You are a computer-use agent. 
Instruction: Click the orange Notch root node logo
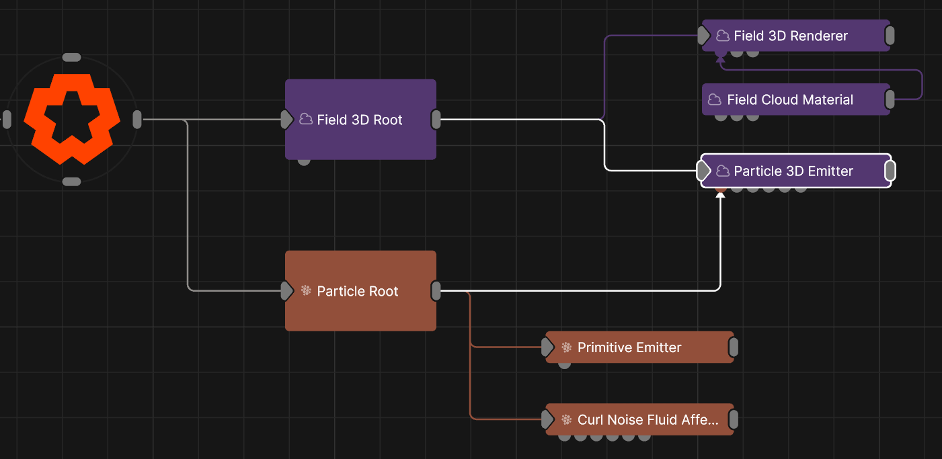pos(72,119)
